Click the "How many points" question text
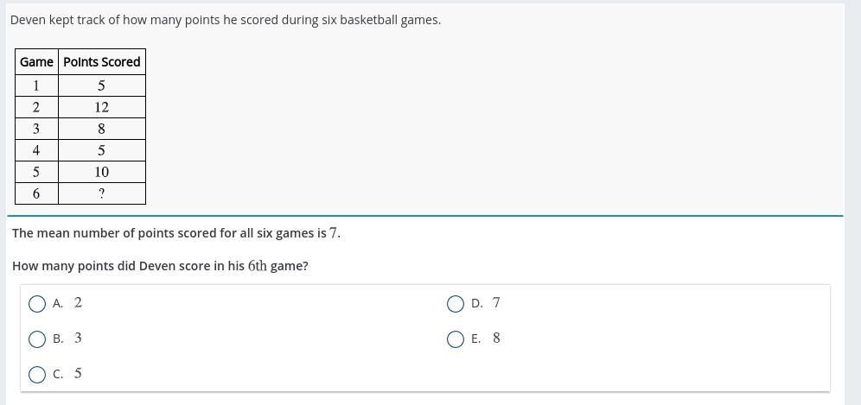Viewport: 861px width, 405px height. point(160,266)
